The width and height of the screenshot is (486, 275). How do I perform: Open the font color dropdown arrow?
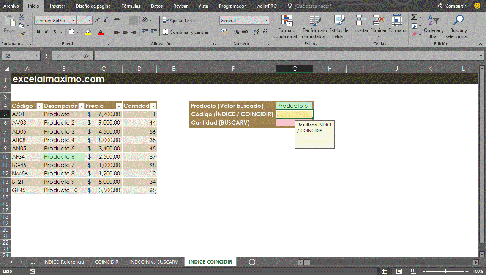(107, 32)
